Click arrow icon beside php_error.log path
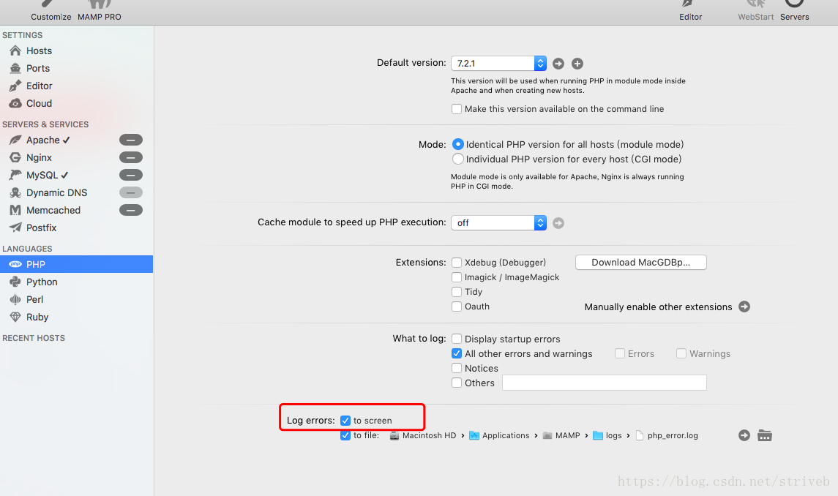The height and width of the screenshot is (496, 838). (744, 435)
